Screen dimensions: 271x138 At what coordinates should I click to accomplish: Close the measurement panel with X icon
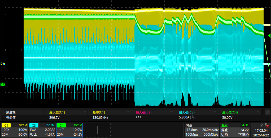268,112
